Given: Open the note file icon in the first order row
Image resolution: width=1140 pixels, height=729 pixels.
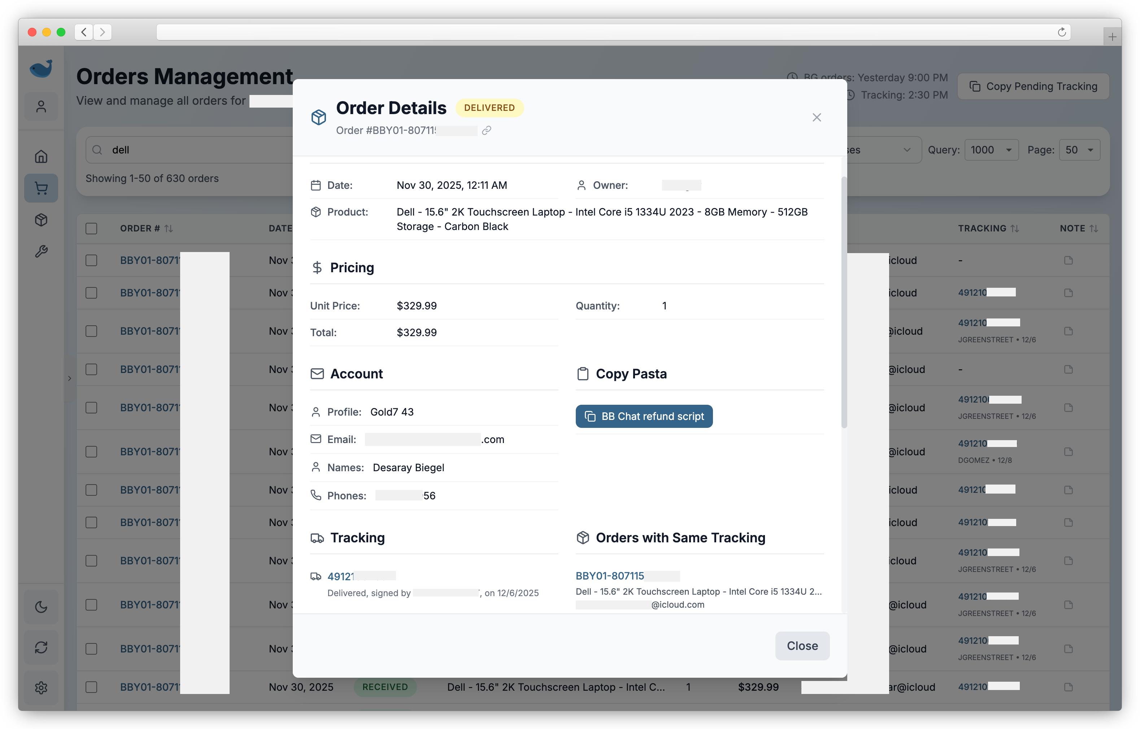Looking at the screenshot, I should coord(1069,260).
